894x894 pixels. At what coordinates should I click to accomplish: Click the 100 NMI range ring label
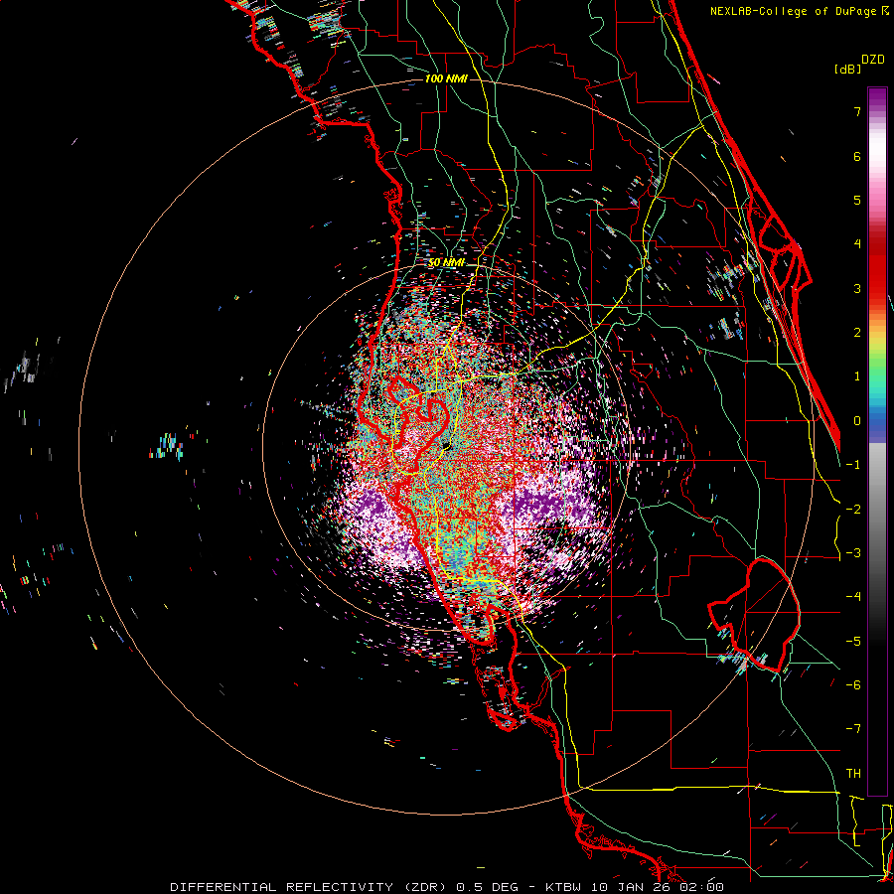446,78
